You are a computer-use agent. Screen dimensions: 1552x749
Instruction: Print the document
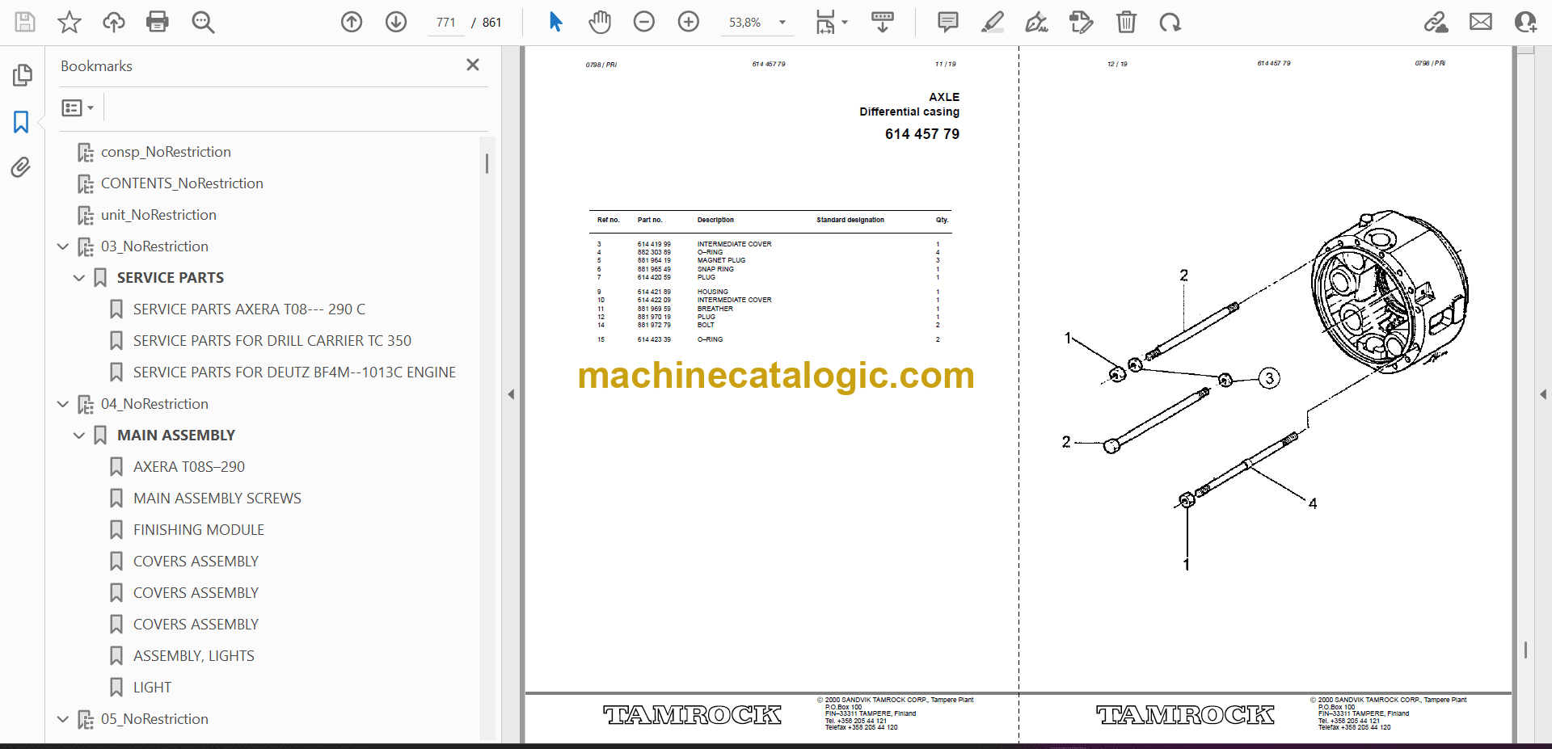(x=158, y=22)
